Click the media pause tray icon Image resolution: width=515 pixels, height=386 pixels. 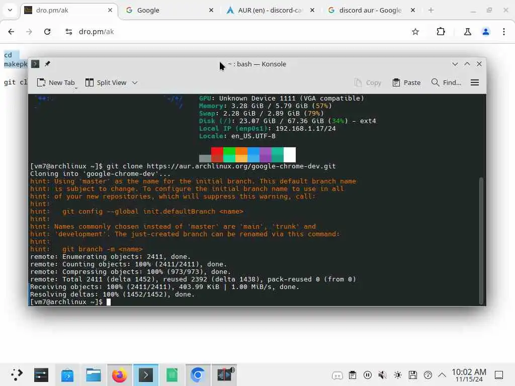click(x=368, y=375)
